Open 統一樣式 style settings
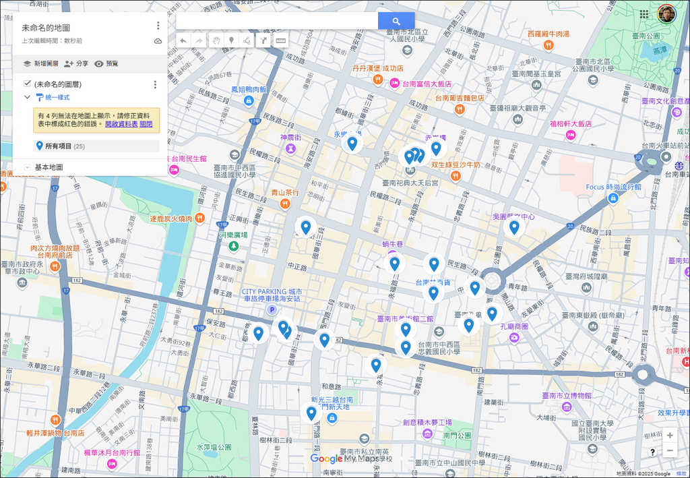Screen dimensions: 690x478 (53, 97)
